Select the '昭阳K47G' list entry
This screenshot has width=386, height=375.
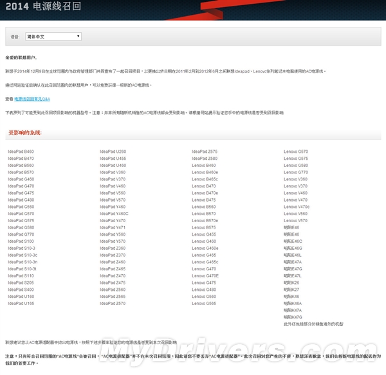(293, 317)
